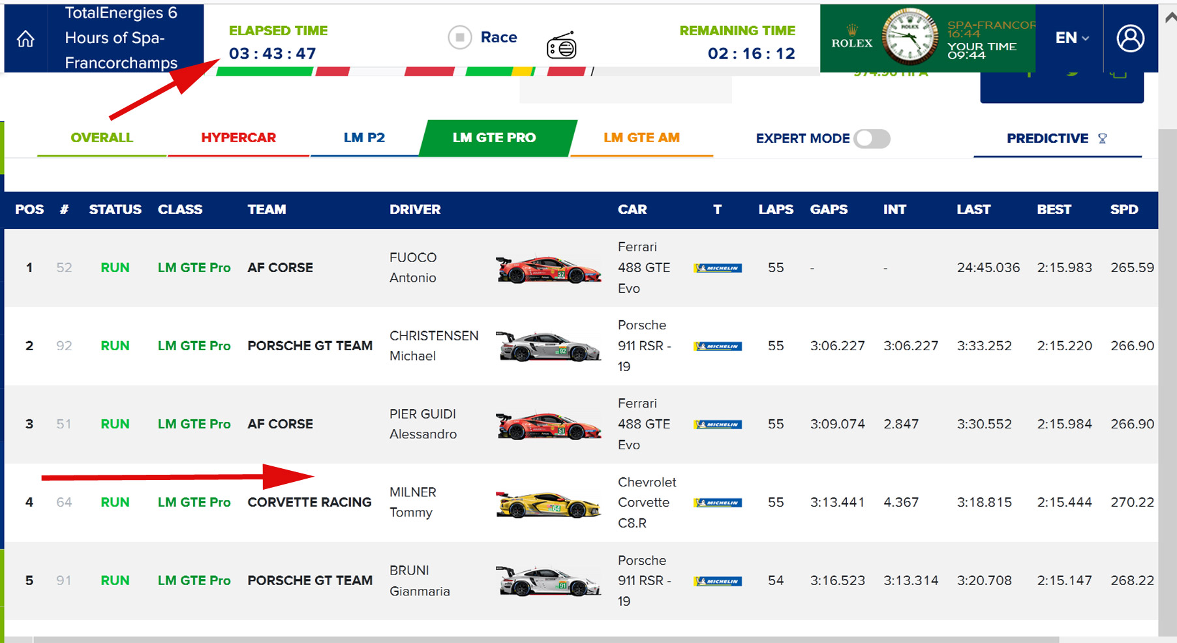1177x643 pixels.
Task: Click the Michelin tyre logo for car 52
Action: [x=718, y=268]
